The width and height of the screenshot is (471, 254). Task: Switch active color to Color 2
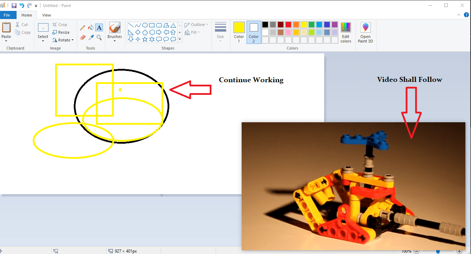(x=254, y=32)
